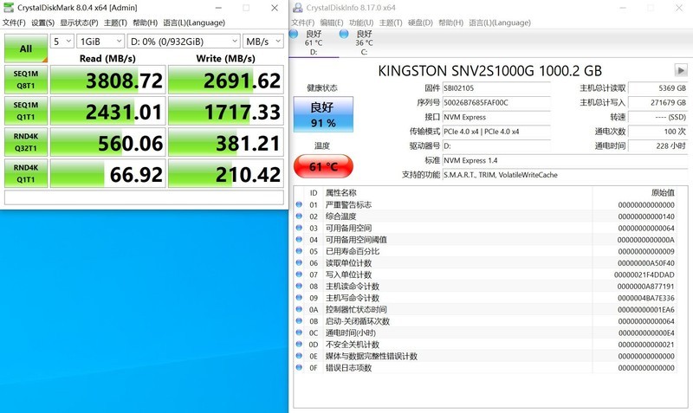Open CrystalDiskInfo 硬盘(D) menu
Screen dimensions: 693x413
click(420, 23)
